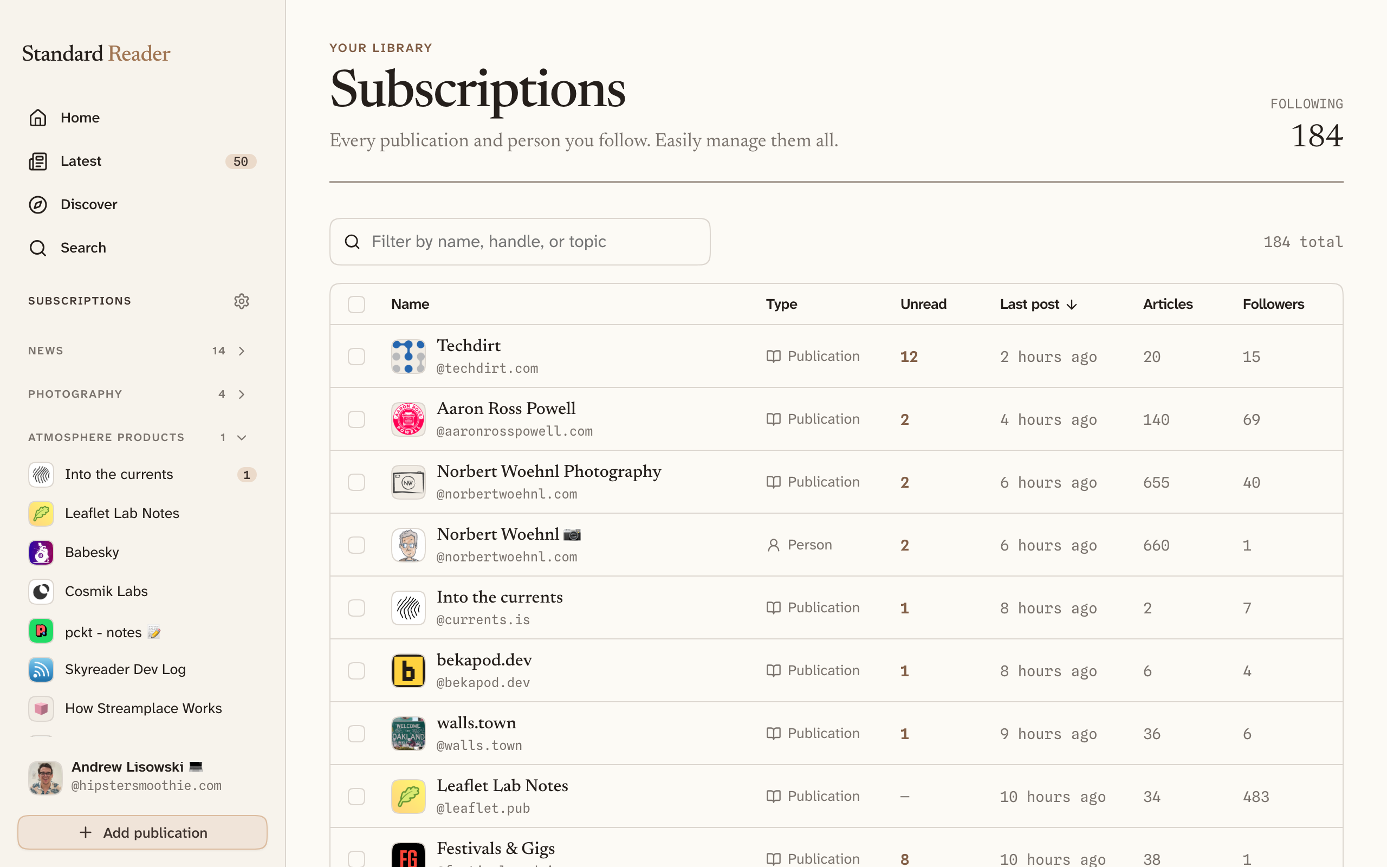
Task: Sort by the Followers column header
Action: [x=1274, y=304]
